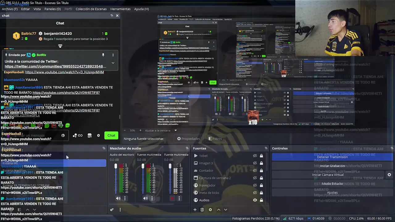The width and height of the screenshot is (395, 222).
Task: Switch to Modo Estudio
Action: tap(332, 183)
